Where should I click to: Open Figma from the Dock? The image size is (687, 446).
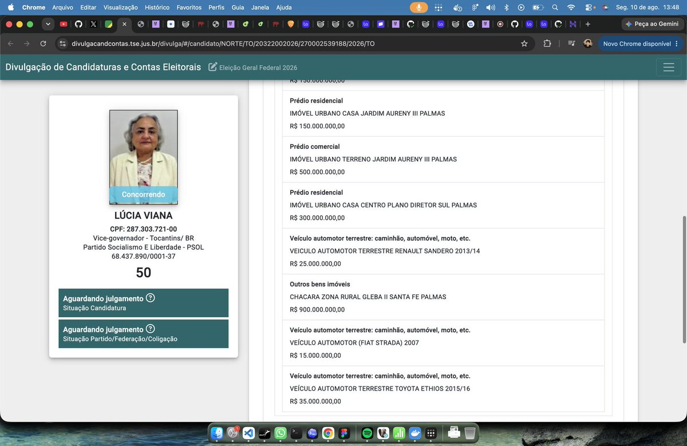pos(343,433)
